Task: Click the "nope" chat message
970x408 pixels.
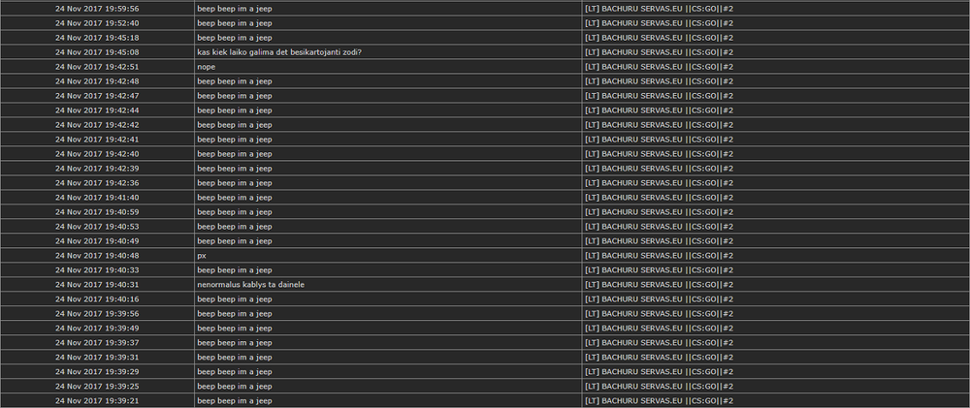Action: pos(206,67)
